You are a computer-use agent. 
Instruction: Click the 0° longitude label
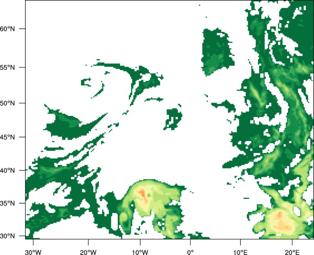click(190, 252)
